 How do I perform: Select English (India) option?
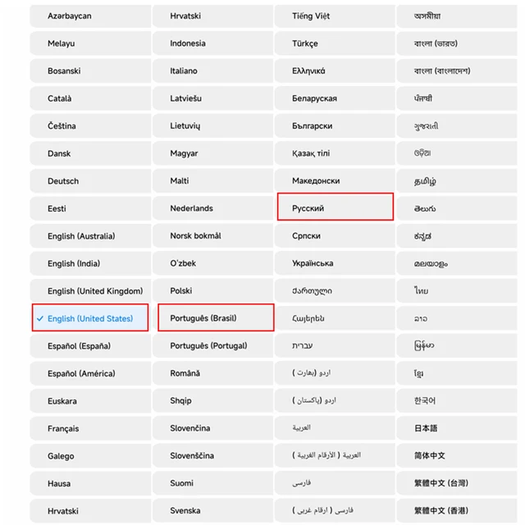coord(90,263)
